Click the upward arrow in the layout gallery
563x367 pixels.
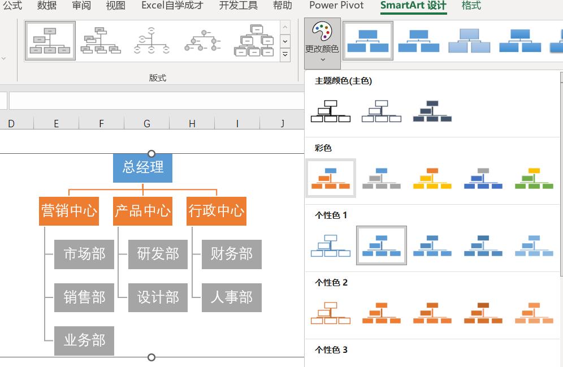pyautogui.click(x=284, y=27)
